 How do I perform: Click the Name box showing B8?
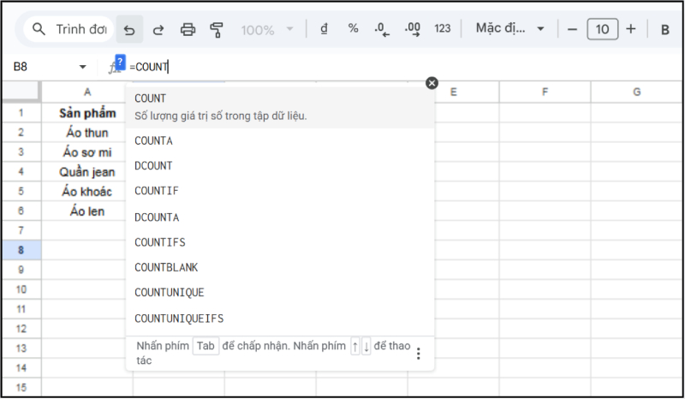click(x=21, y=67)
